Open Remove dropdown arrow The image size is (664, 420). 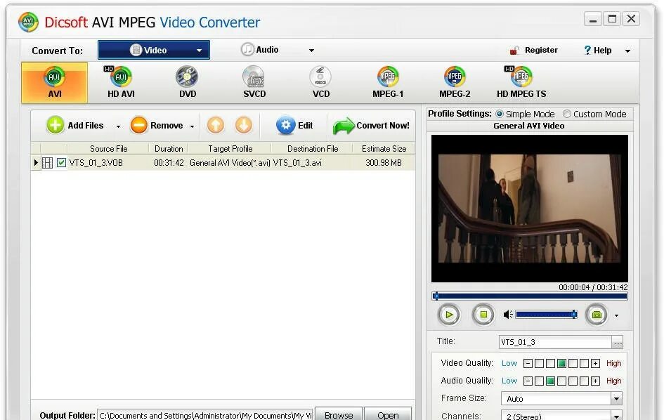point(192,126)
